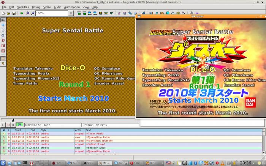Screen dimensions: 266x166
Task: Select row 8 '*Encoder: Azazel'
Action: tap(131, 148)
